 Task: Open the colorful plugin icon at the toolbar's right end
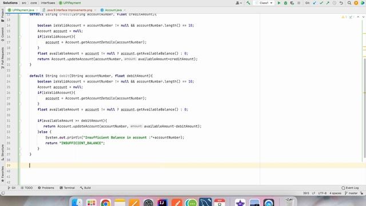tap(363, 3)
